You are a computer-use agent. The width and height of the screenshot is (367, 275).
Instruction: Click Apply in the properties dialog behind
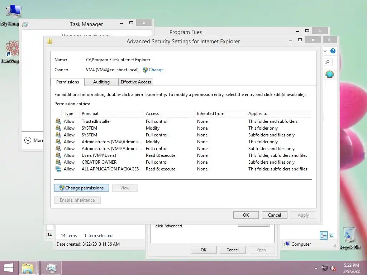261,250
